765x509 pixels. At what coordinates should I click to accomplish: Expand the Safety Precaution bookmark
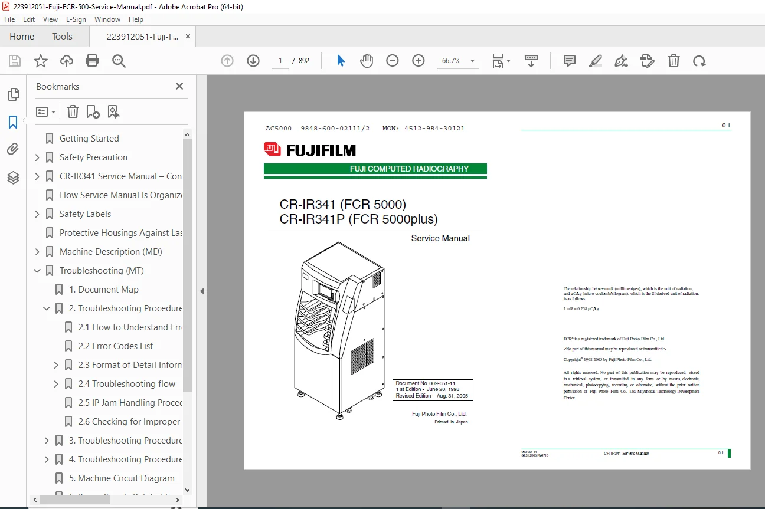click(37, 157)
